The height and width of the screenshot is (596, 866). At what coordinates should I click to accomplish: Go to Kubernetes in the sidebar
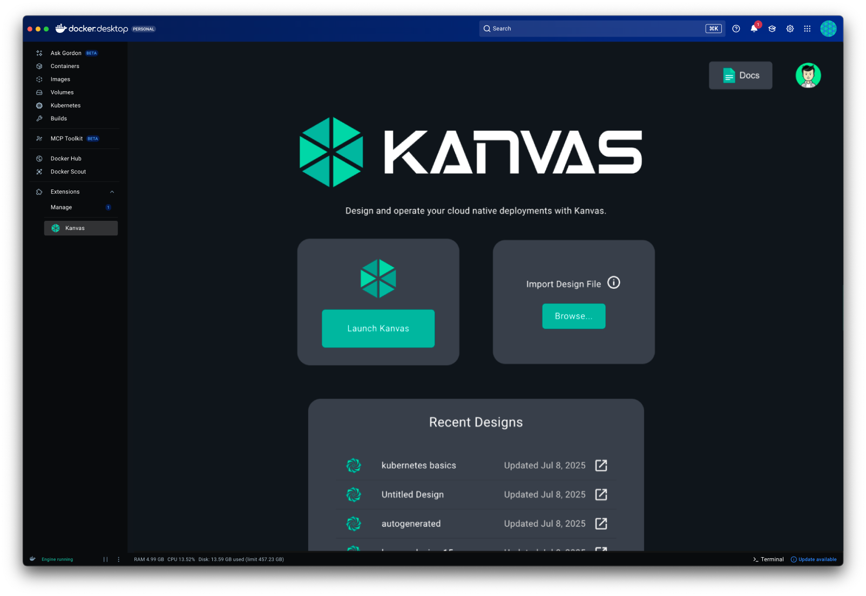(x=65, y=106)
